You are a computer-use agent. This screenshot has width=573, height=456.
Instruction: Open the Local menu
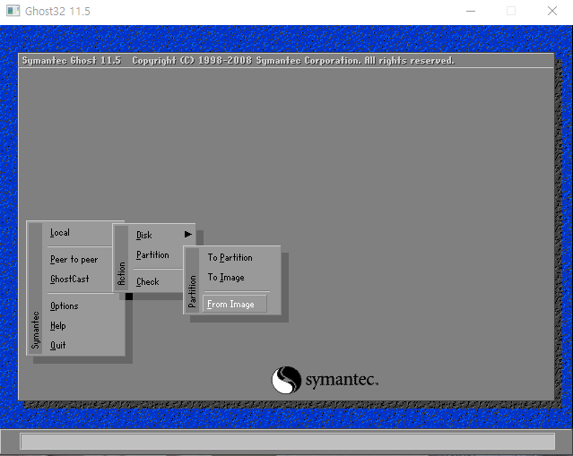coord(60,233)
